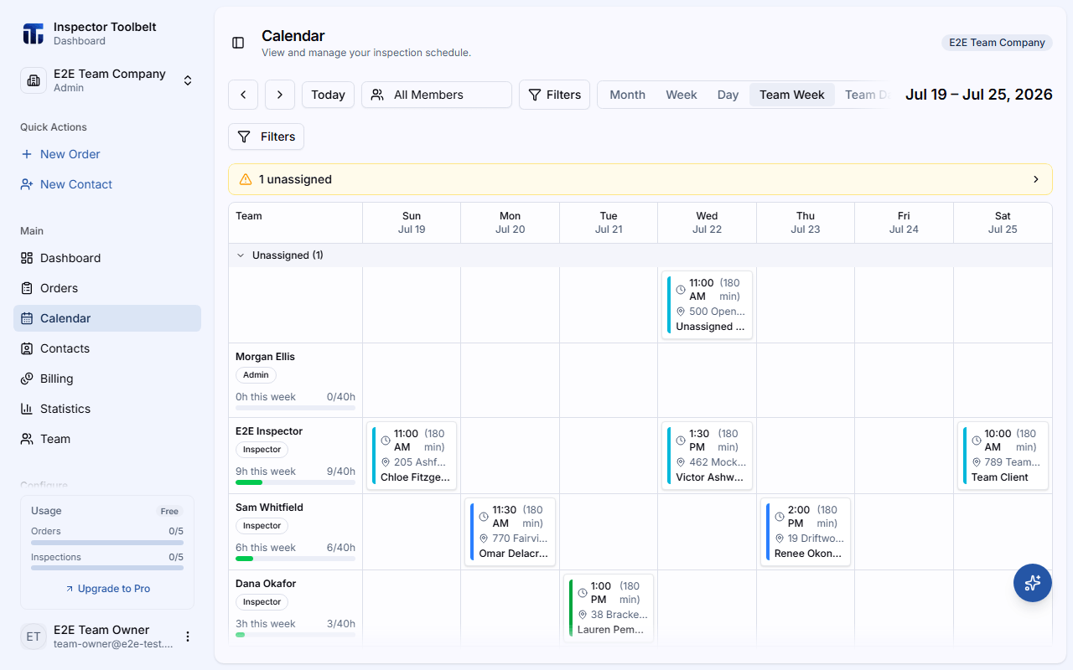The width and height of the screenshot is (1073, 670).
Task: Click the Inspector Toolbelt logo icon
Action: point(33,33)
